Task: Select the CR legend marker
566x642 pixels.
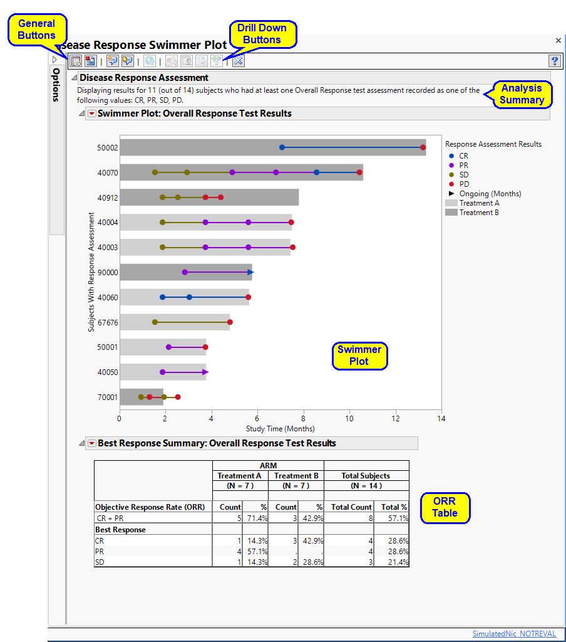Action: pos(451,156)
